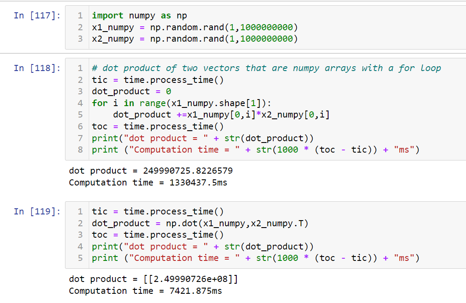Click the "for i in range" loop line
The height and width of the screenshot is (303, 466).
[x=182, y=103]
